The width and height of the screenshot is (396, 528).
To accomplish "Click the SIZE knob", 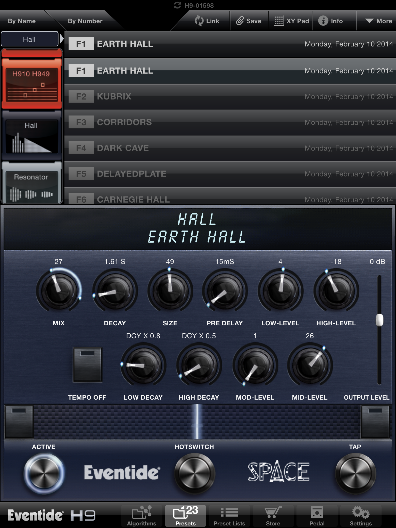I will (170, 291).
